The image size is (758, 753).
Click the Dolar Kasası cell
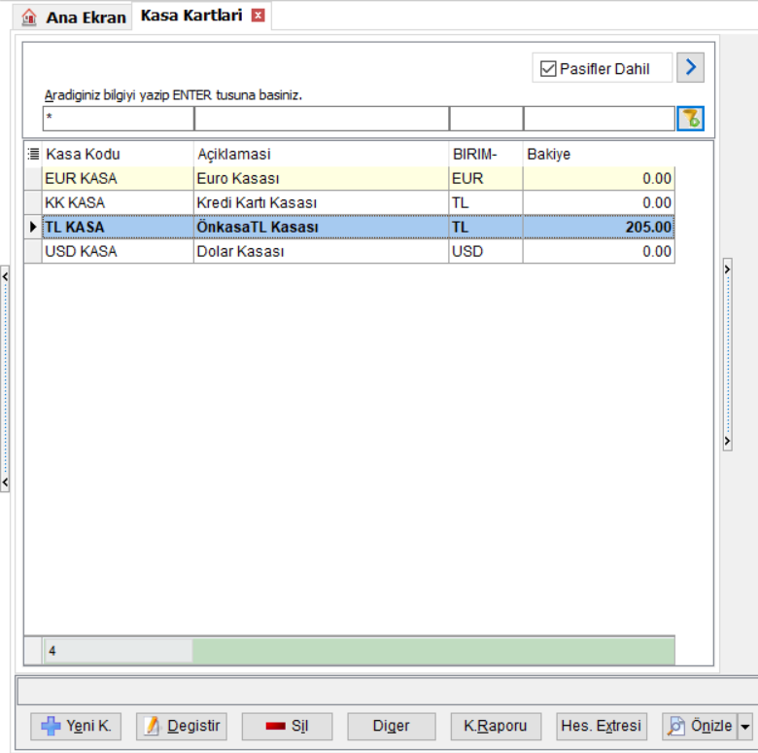coord(321,251)
